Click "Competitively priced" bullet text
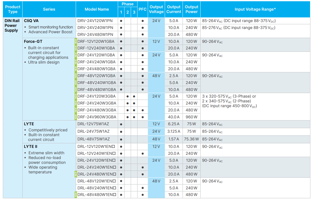 pyautogui.click(x=48, y=130)
